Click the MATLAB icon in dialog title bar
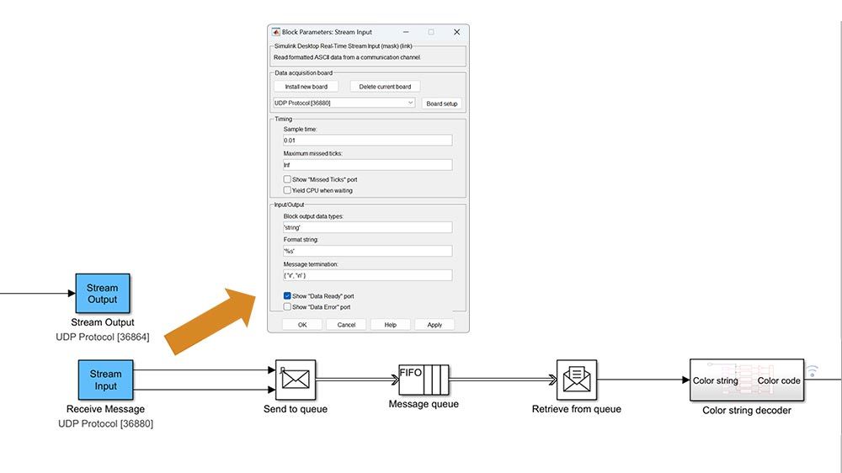The width and height of the screenshot is (842, 473). 274,32
